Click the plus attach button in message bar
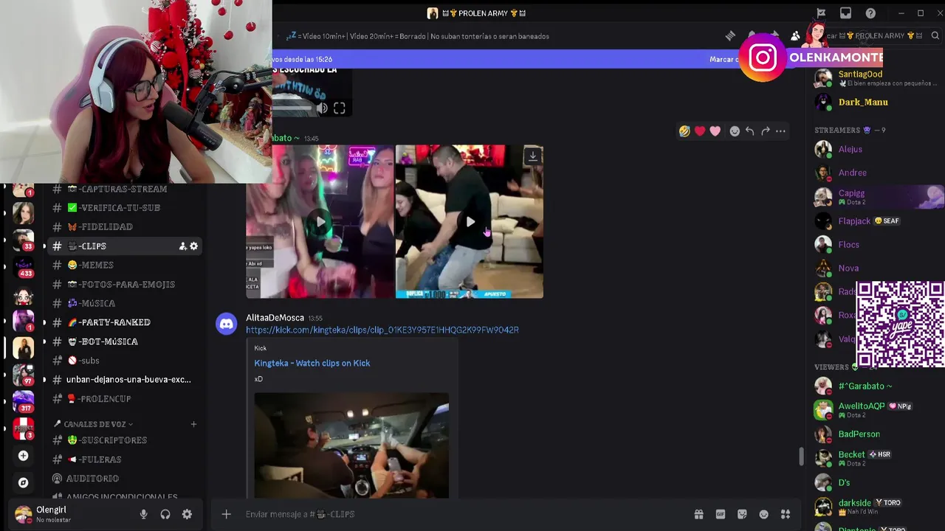This screenshot has width=945, height=531. pos(227,514)
